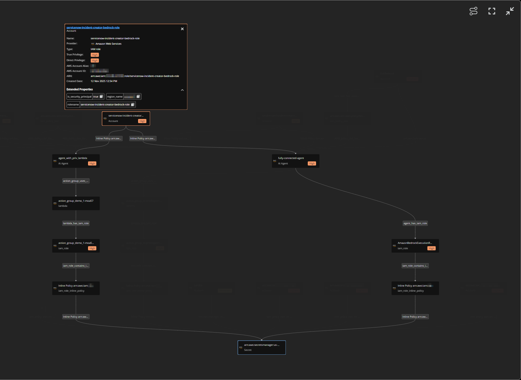Click the AWS icon on the lambda node
Screen dimensions: 521x380
point(55,203)
